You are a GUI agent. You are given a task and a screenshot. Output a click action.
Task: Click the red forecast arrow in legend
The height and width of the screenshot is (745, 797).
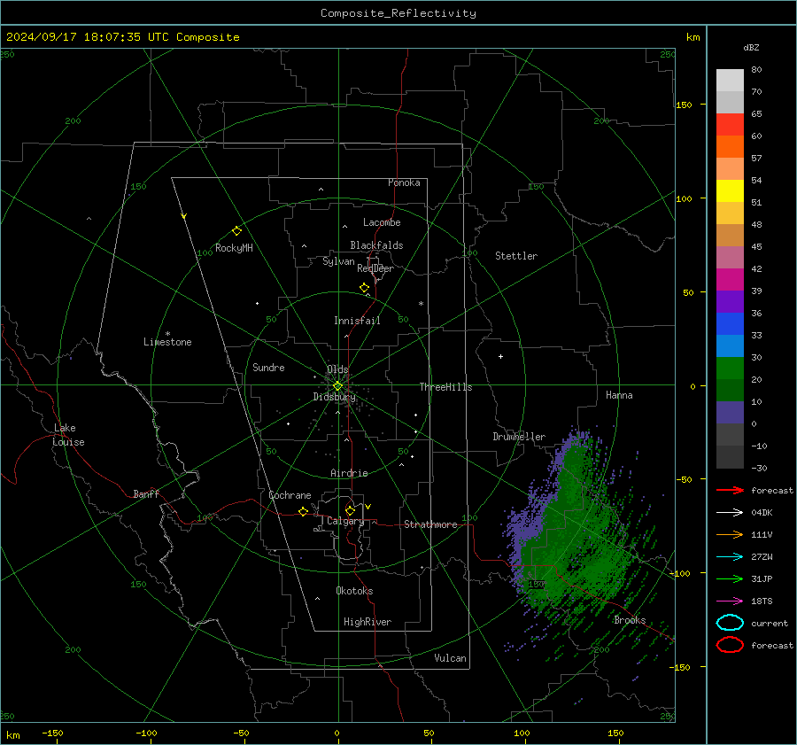click(x=730, y=490)
